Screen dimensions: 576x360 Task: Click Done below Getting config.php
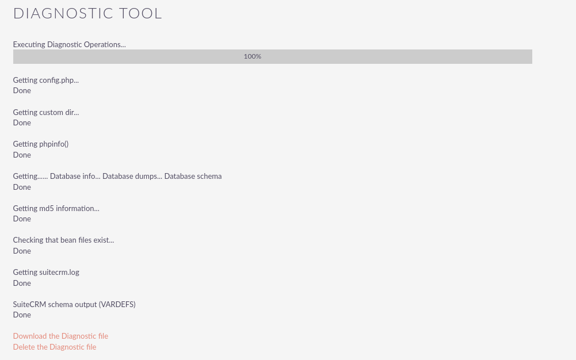click(22, 91)
